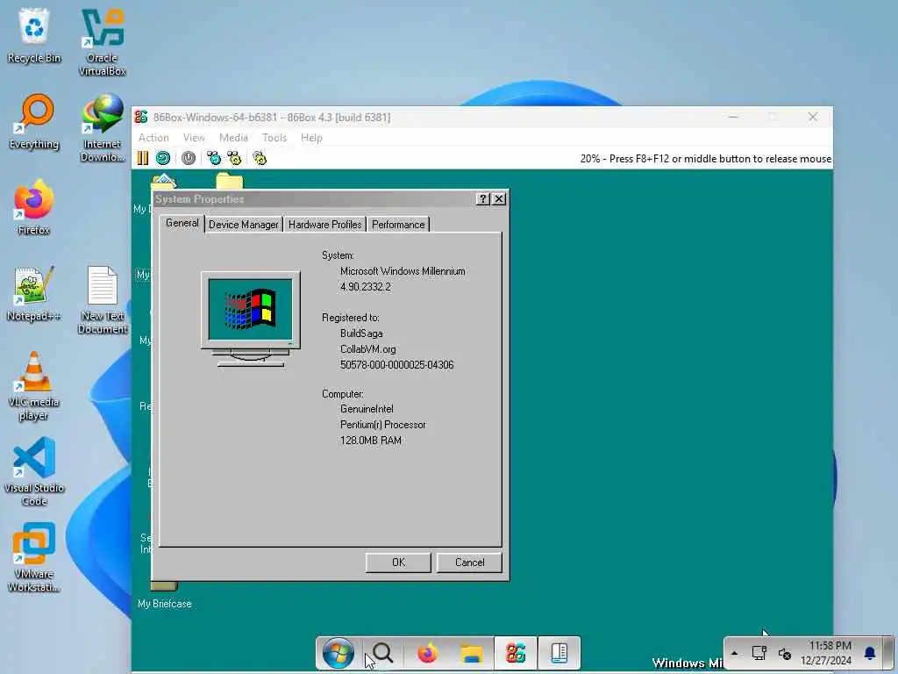The height and width of the screenshot is (674, 898).
Task: Send Ctrl+Alt+Del using the toolbar icon
Action: pos(214,158)
